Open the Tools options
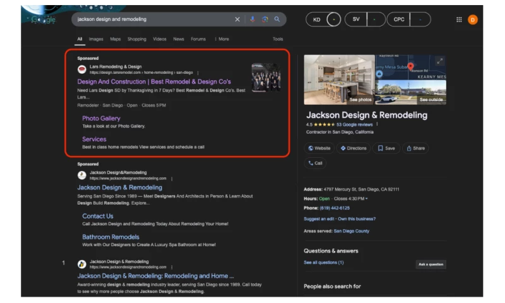The width and height of the screenshot is (505, 303). (278, 39)
